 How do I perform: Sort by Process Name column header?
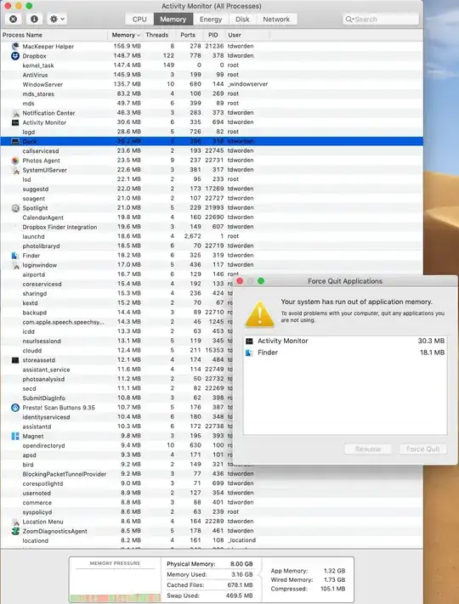click(x=54, y=35)
